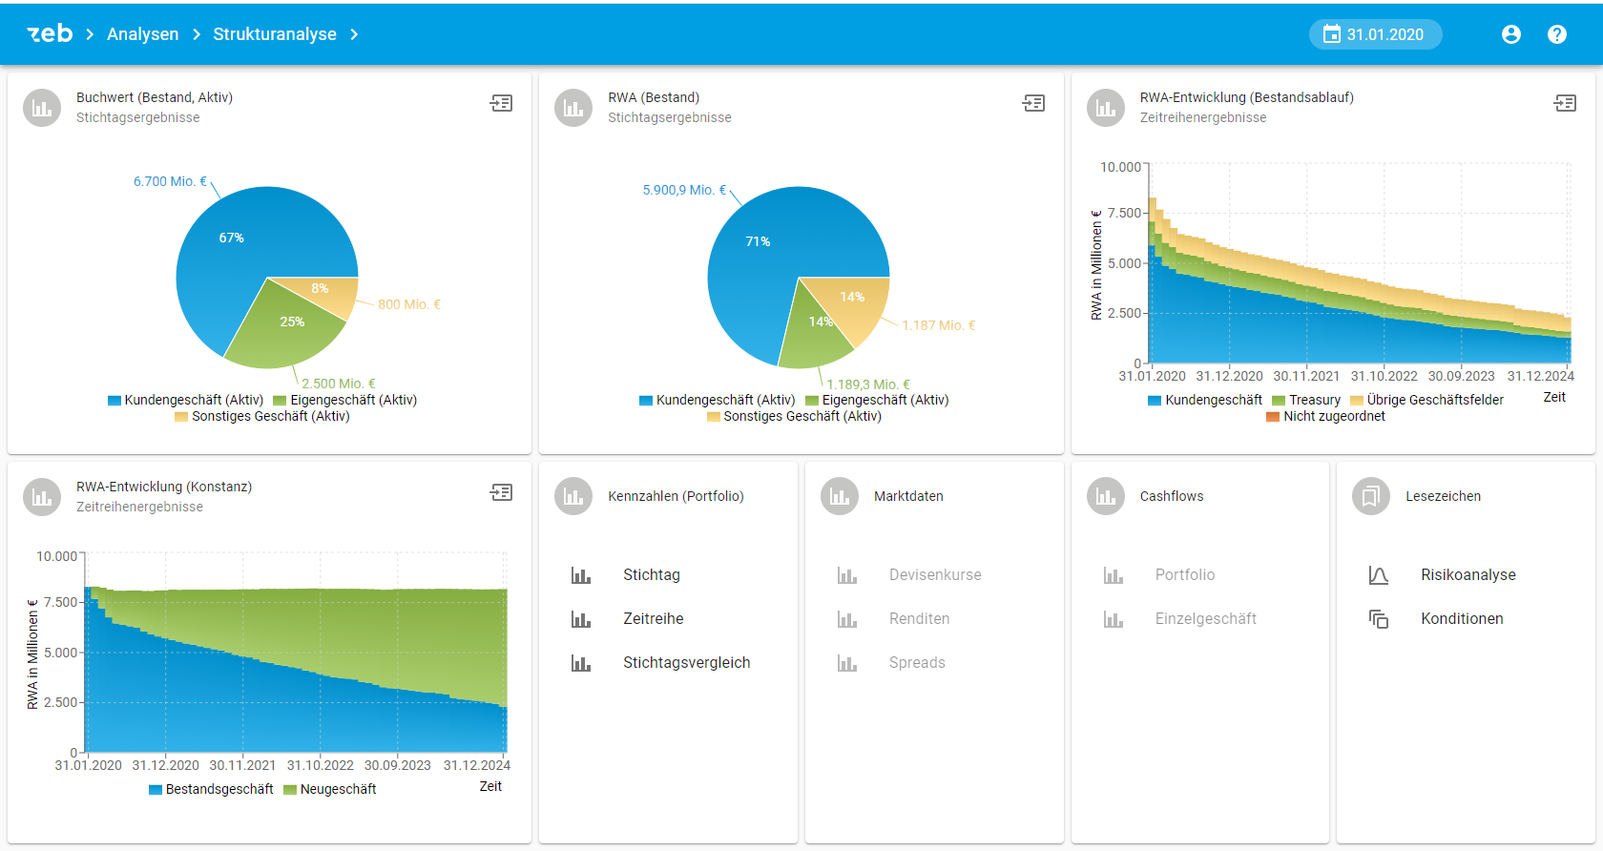The height and width of the screenshot is (851, 1603).
Task: Open the Konditionen bookmark link
Action: 1462,619
